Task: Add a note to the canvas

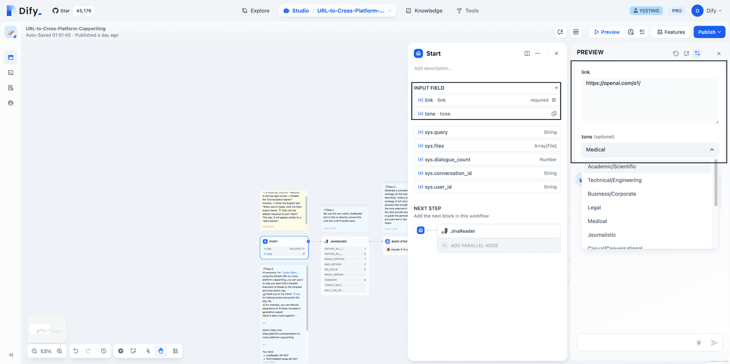Action: coord(133,351)
